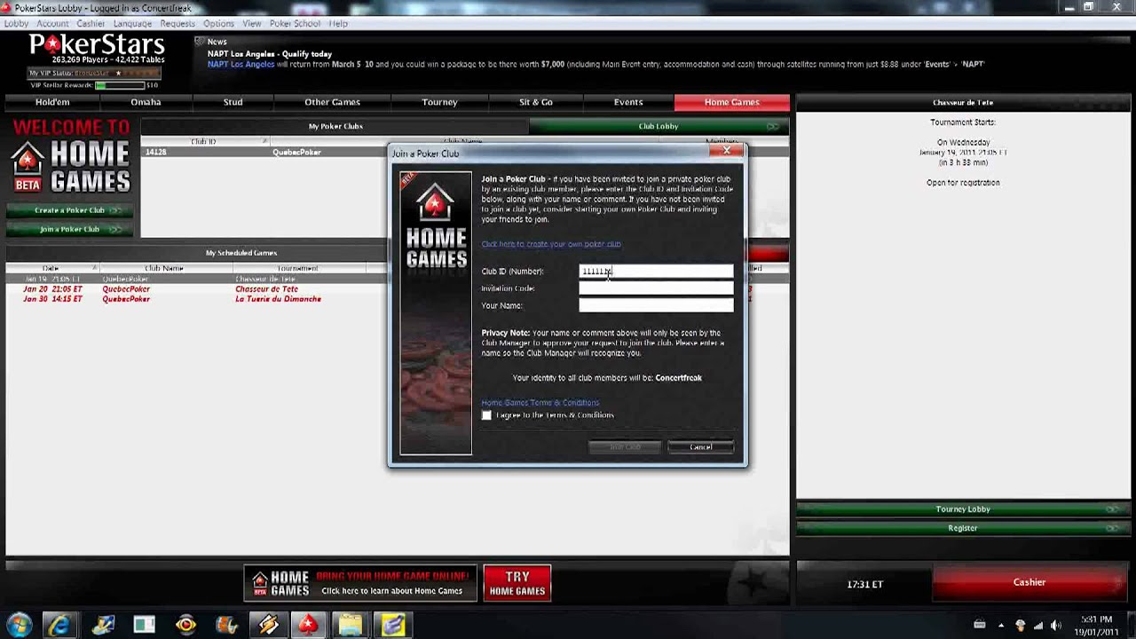Click the Club ID (Number) input field
The height and width of the screenshot is (639, 1136).
pos(656,272)
